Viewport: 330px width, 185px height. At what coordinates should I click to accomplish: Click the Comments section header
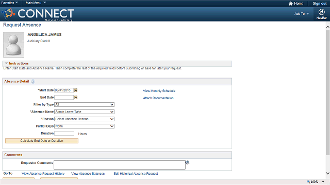tap(117, 155)
